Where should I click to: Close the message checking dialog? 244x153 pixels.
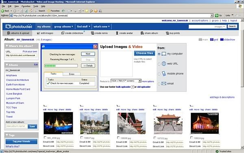95,47
